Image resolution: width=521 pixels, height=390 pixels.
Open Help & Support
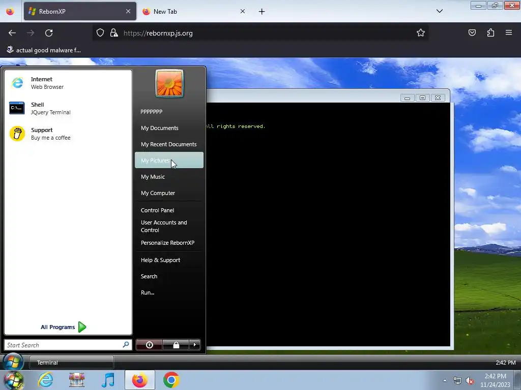point(169,260)
